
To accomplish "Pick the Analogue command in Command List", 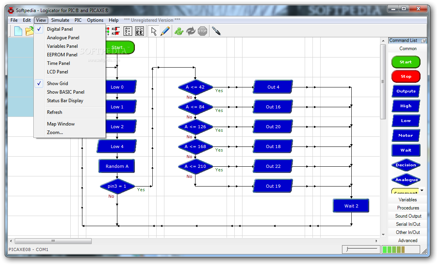I will (406, 180).
